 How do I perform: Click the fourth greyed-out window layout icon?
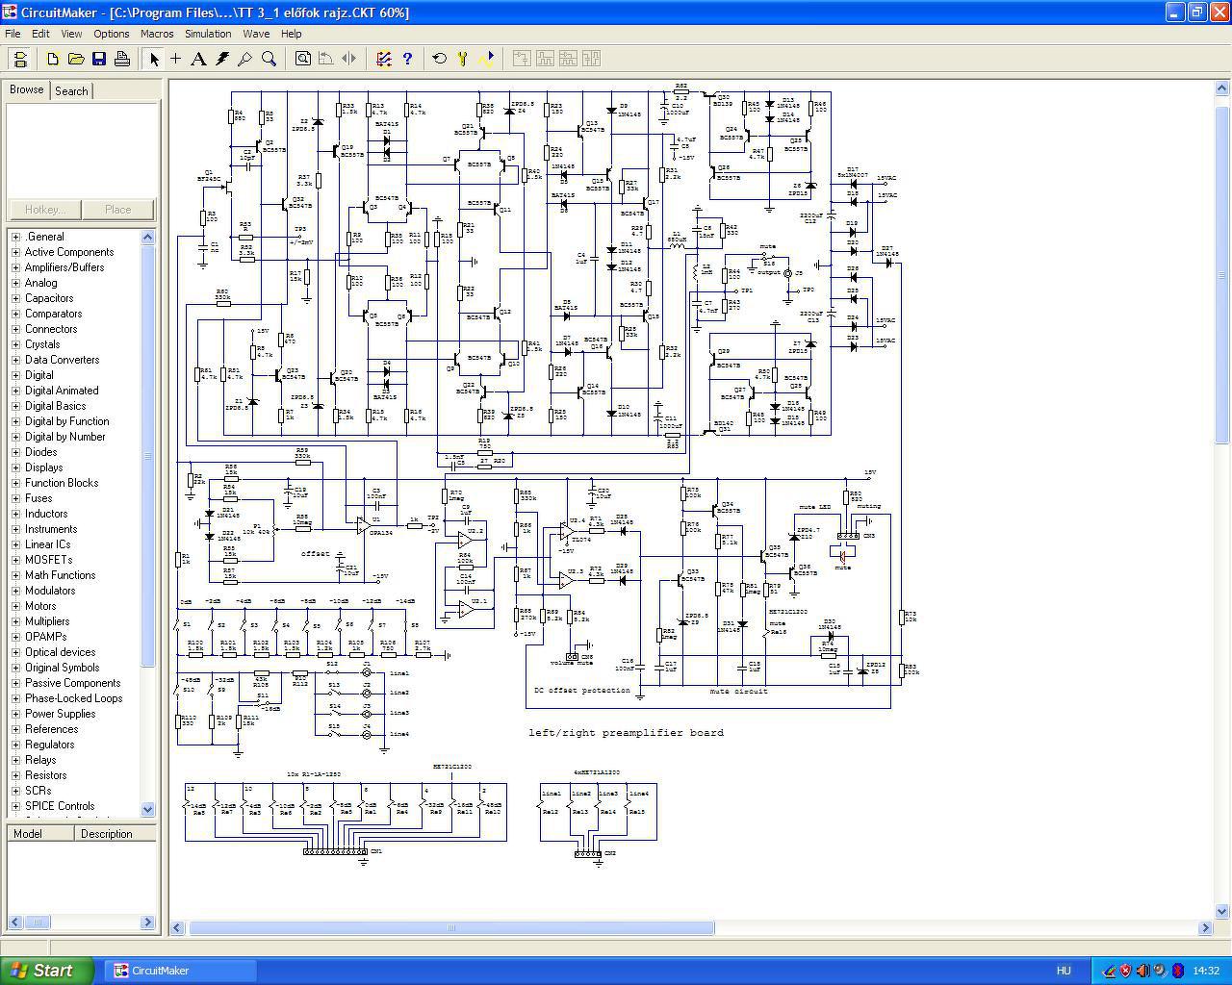tap(590, 59)
